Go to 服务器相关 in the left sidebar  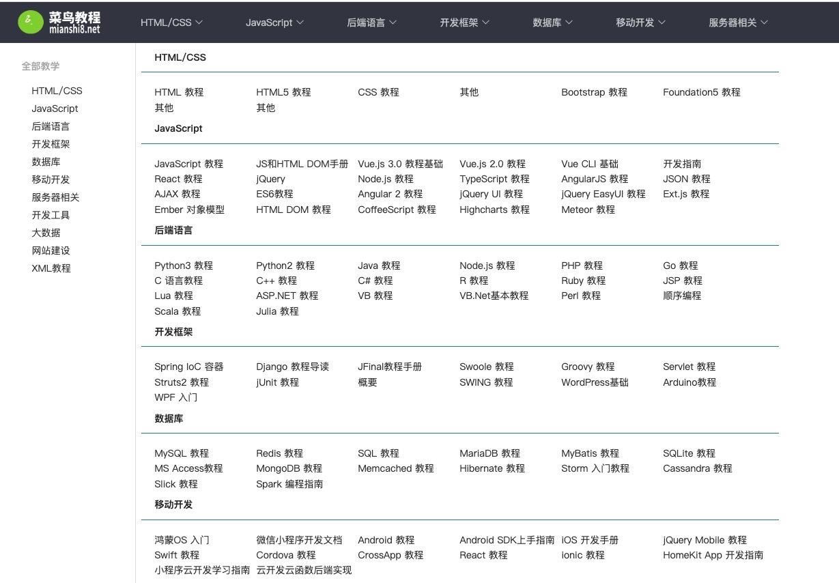55,197
